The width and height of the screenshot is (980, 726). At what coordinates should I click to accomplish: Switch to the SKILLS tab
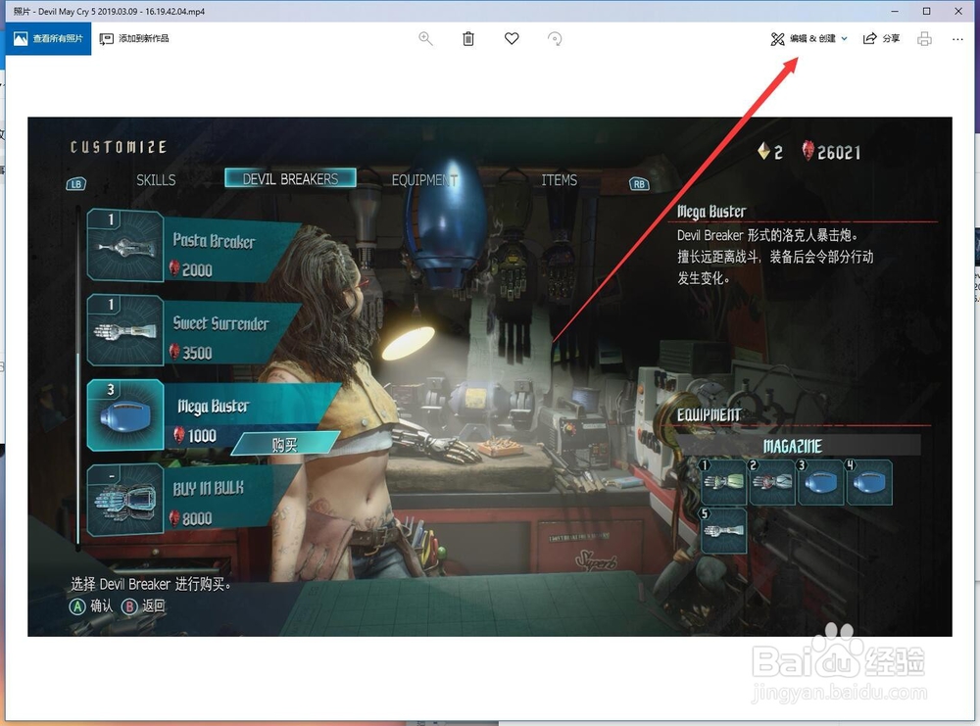tap(156, 180)
